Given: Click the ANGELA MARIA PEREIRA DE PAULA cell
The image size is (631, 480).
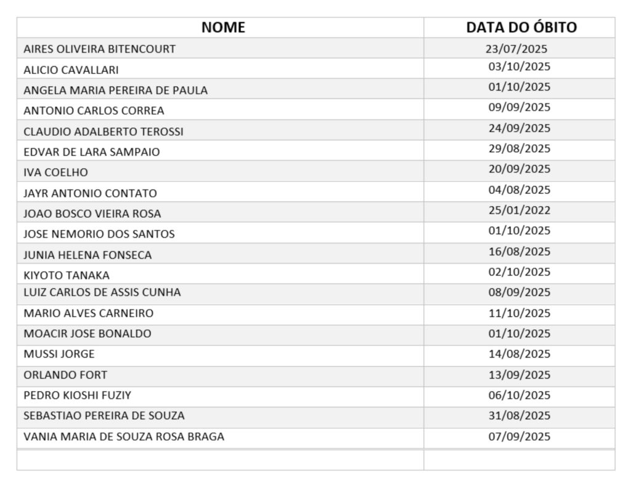Looking at the screenshot, I should pyautogui.click(x=115, y=90).
